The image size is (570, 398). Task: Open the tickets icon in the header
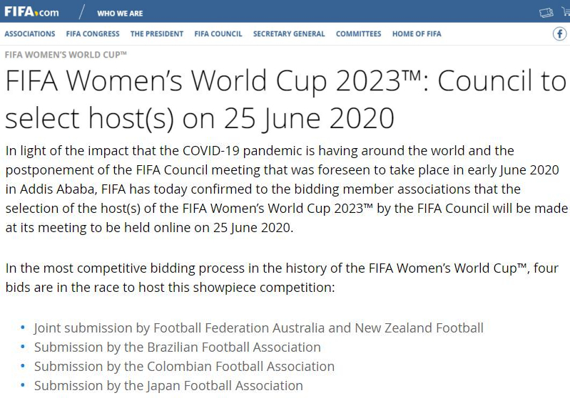point(546,13)
